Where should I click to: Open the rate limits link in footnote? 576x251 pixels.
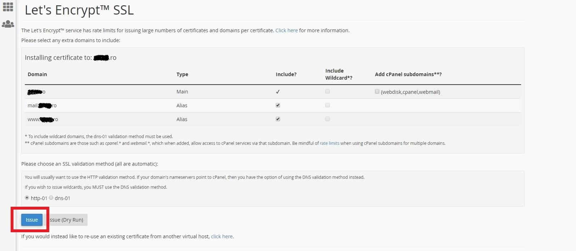(329, 143)
